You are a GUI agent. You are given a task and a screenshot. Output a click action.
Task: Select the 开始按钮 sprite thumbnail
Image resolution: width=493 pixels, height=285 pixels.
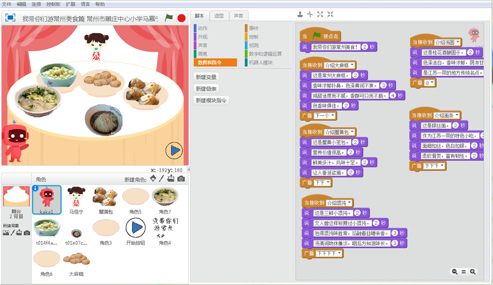click(135, 231)
